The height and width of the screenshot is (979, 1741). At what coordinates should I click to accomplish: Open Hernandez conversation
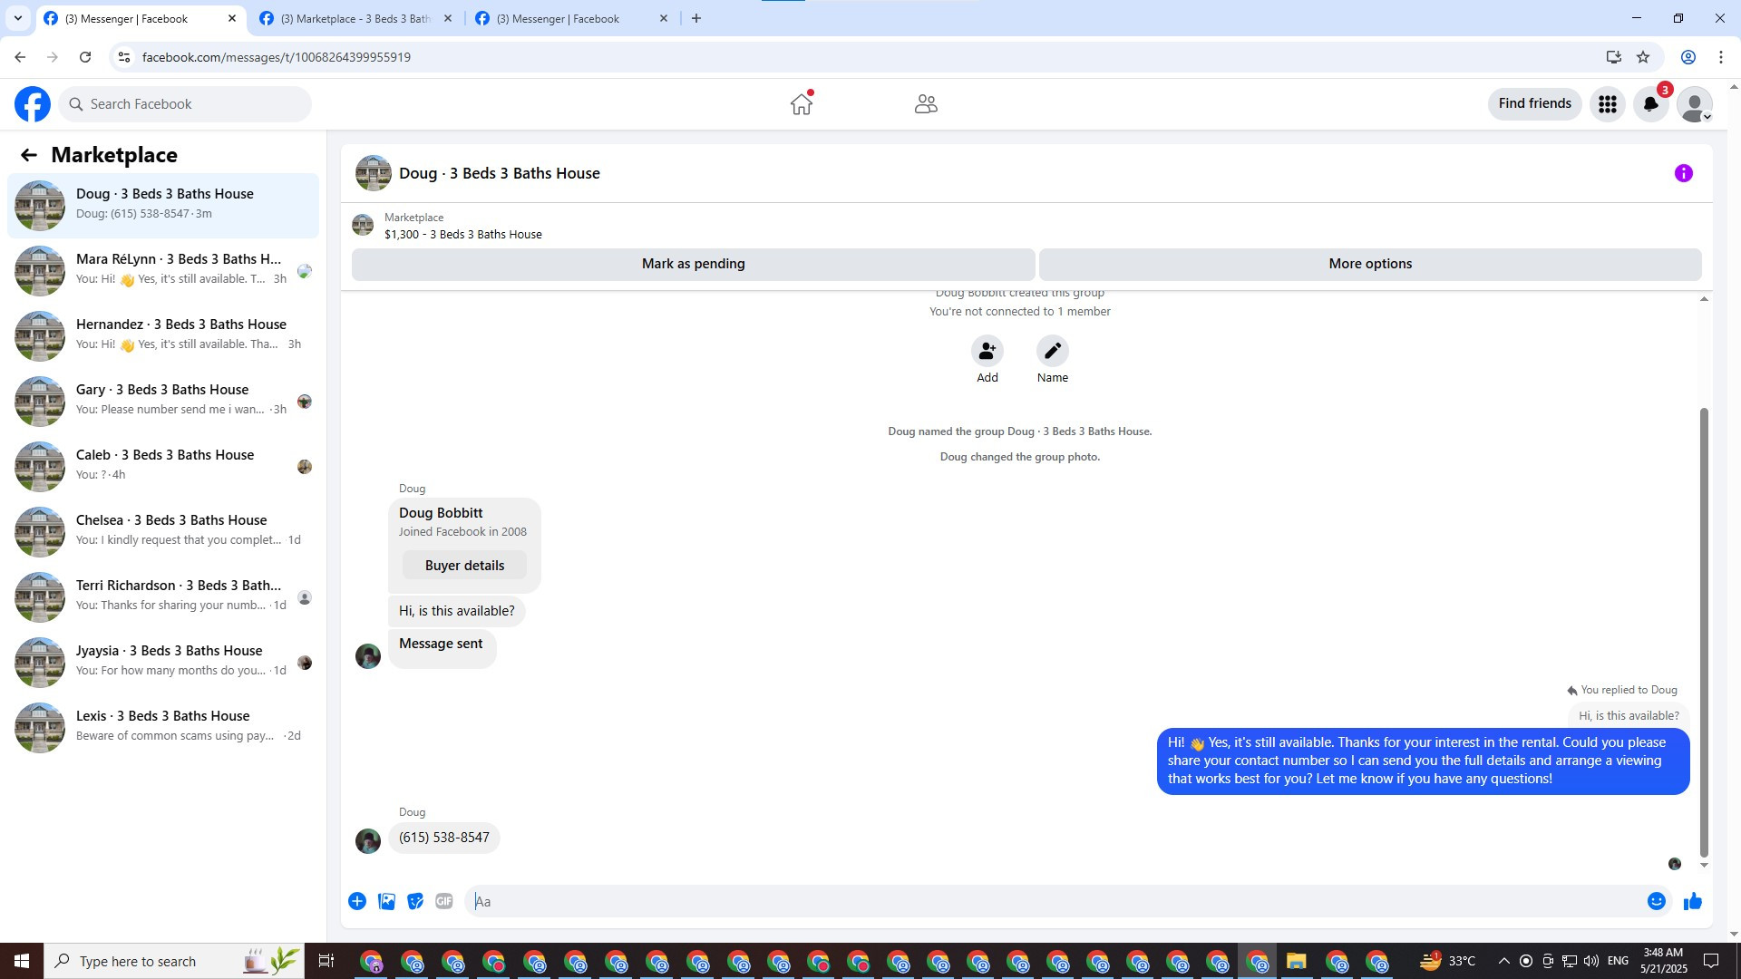[x=163, y=335]
